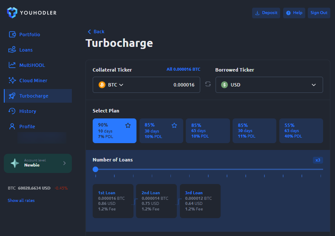
Task: Click the Number of Loans slider handle
Action: 96,169
